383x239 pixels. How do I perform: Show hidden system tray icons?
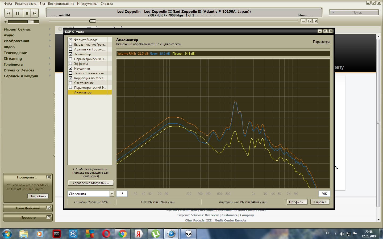[335, 234]
